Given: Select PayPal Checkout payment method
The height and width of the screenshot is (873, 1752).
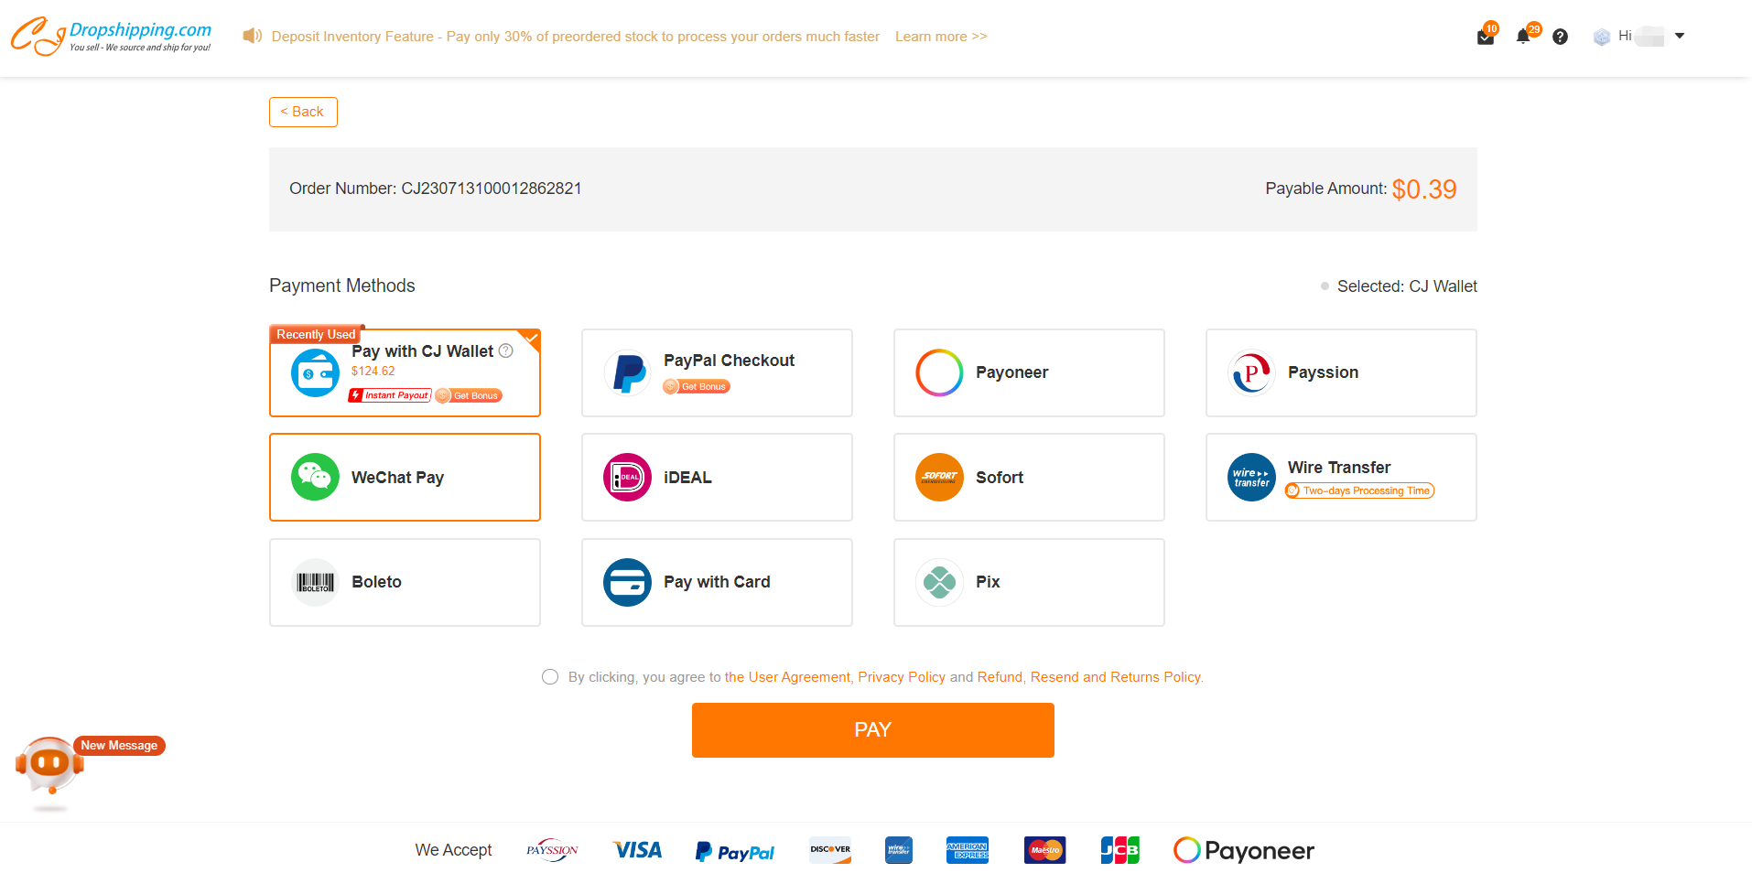Looking at the screenshot, I should 717,372.
